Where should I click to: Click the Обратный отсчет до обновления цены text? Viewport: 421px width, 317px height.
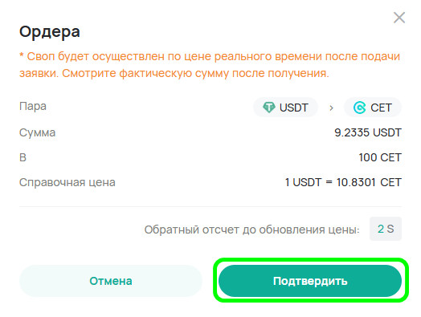251,230
